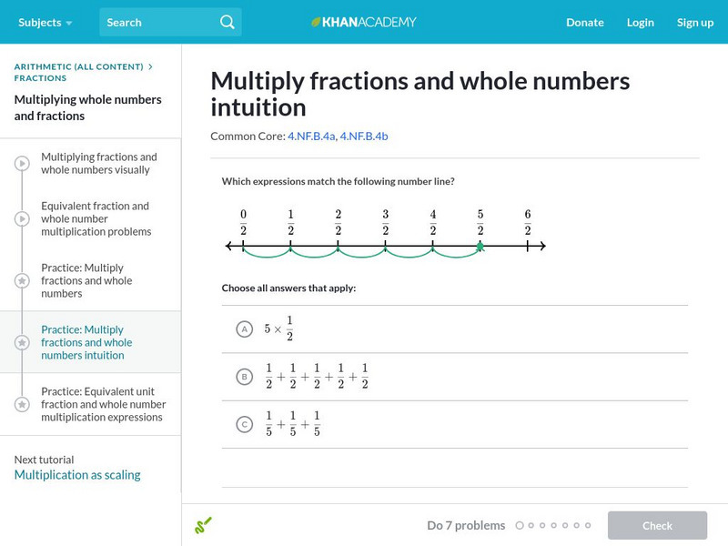Select answer choice B
This screenshot has height=546, width=728.
pyautogui.click(x=244, y=377)
